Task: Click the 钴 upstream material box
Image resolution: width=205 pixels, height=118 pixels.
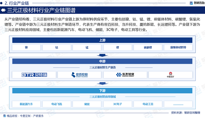Action: (x=57, y=47)
